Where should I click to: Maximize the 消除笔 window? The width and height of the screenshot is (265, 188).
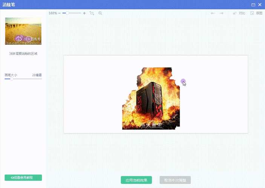pos(253,5)
